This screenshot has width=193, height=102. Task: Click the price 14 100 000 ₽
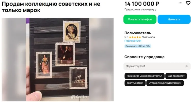click(x=142, y=4)
